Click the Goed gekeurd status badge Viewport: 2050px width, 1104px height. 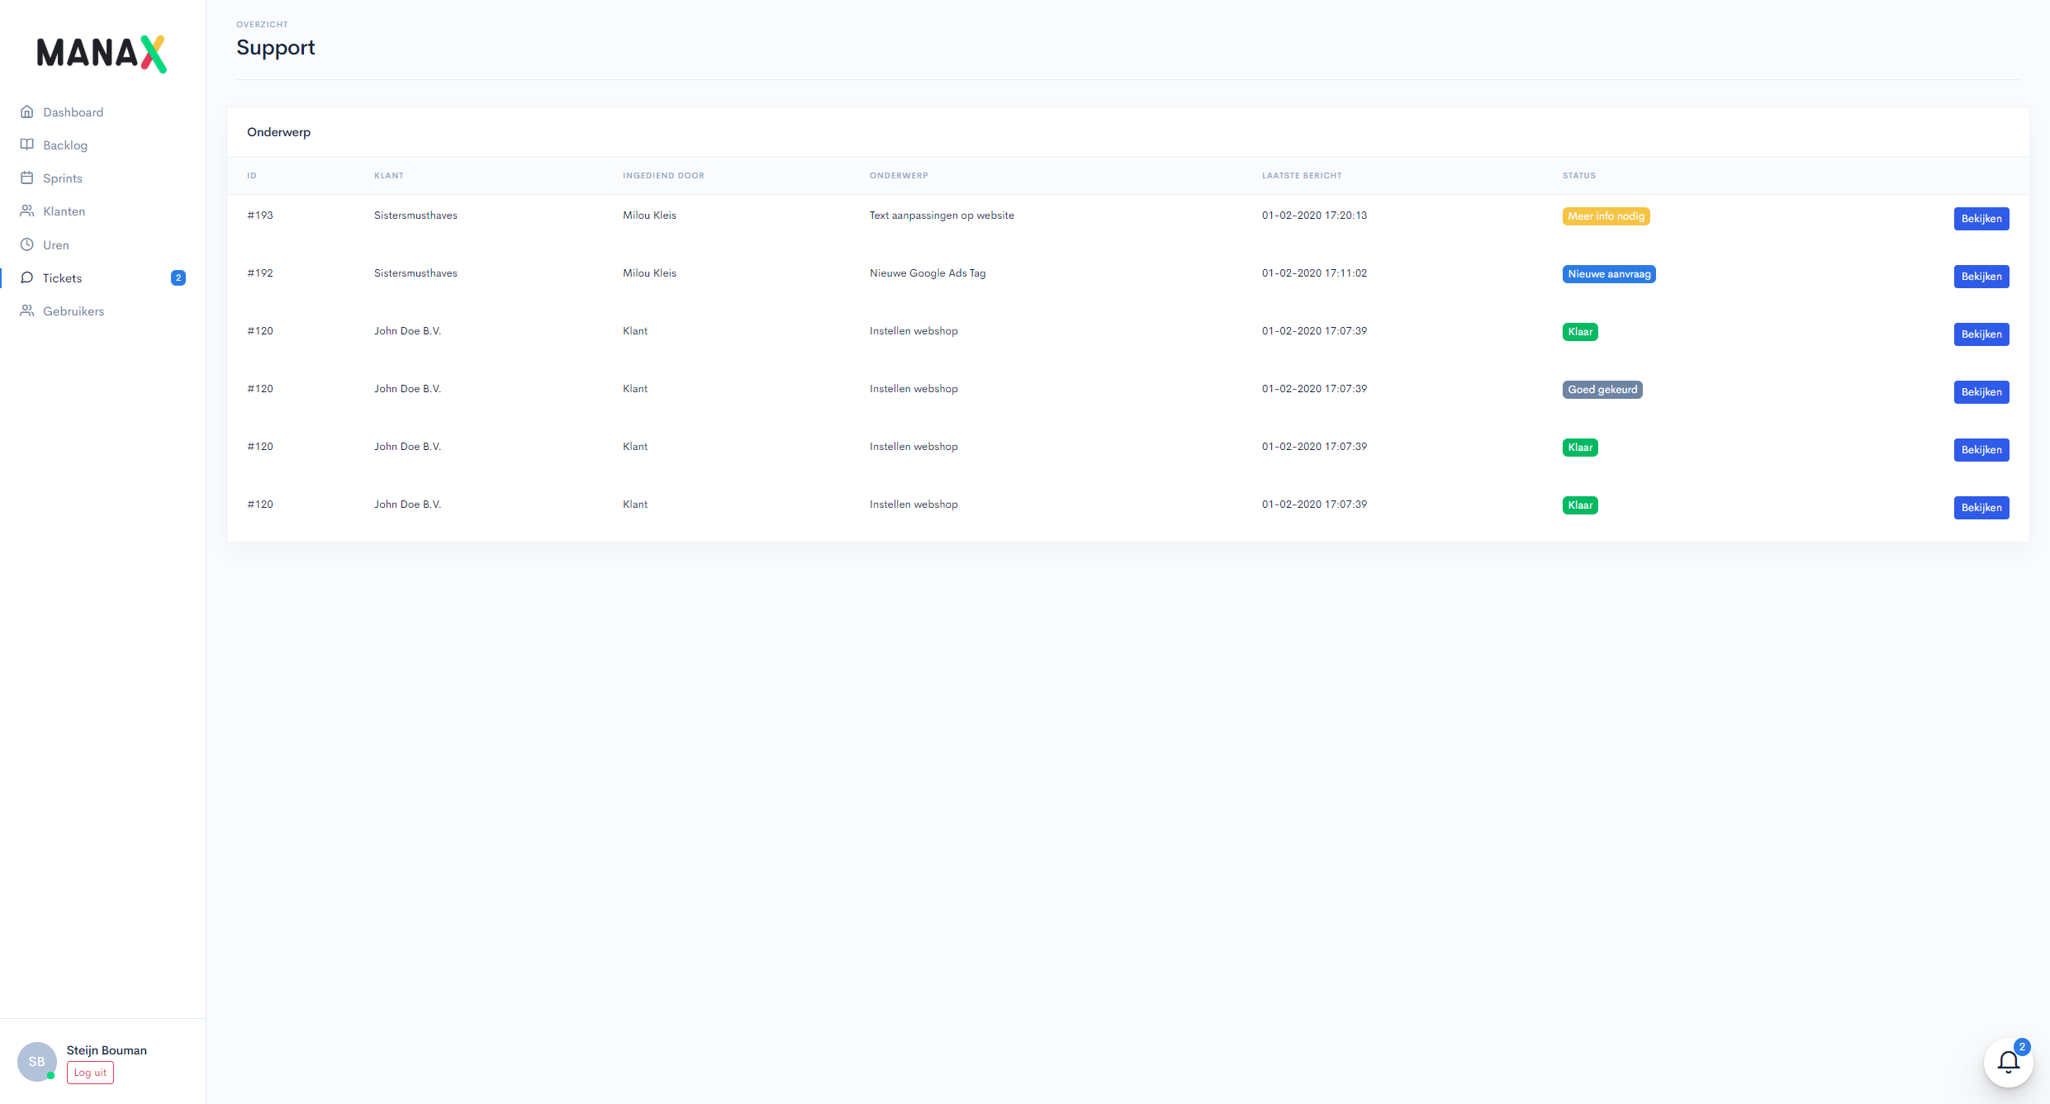(x=1602, y=390)
